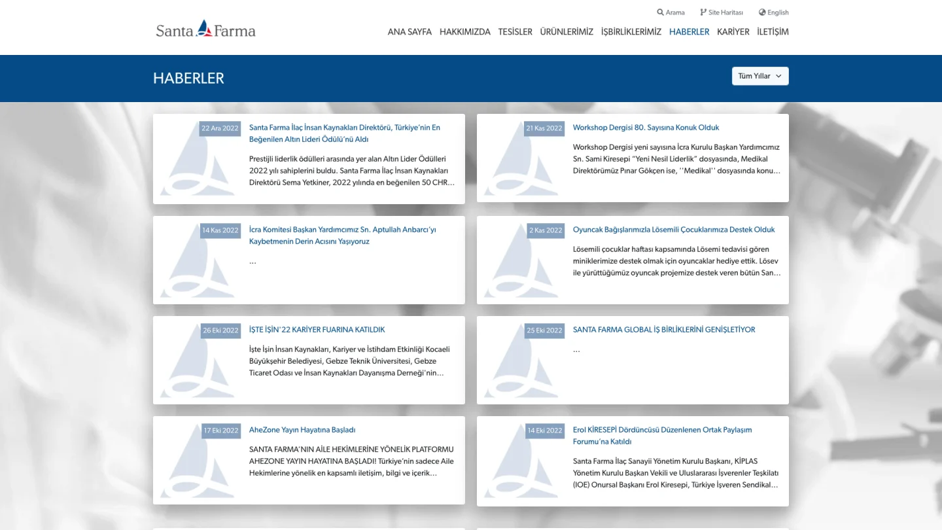Open İŞTE İŞİN'22 KARİYER FUARINA KATILDIK
The image size is (942, 530).
pyautogui.click(x=317, y=330)
